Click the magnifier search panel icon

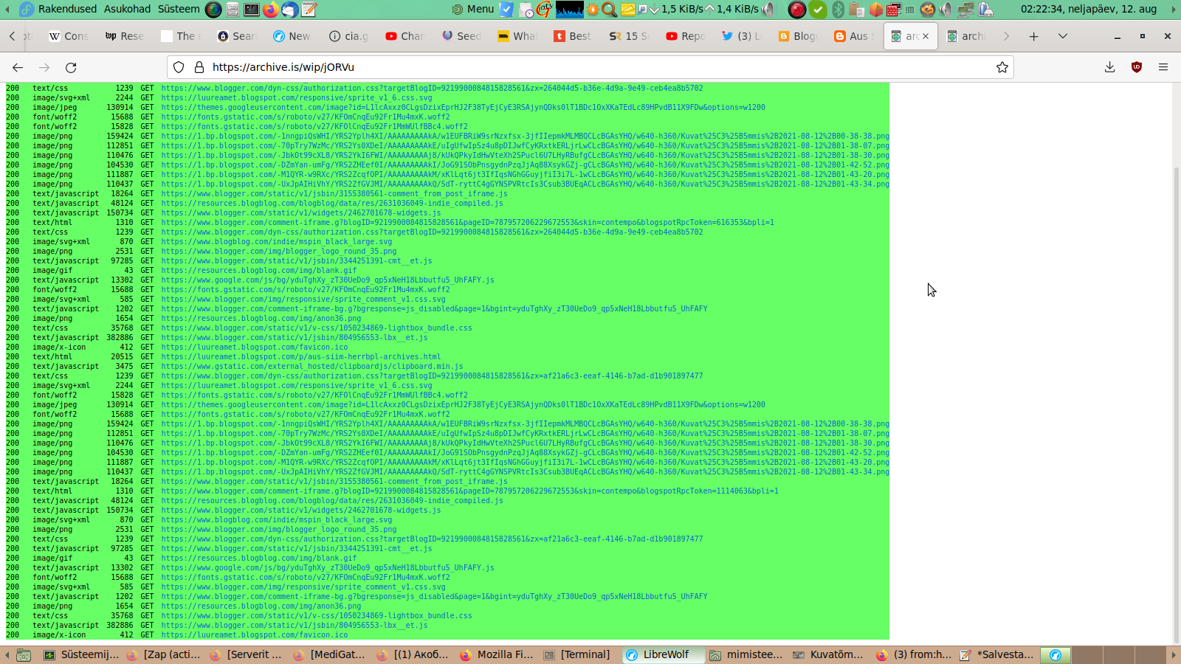[x=609, y=10]
